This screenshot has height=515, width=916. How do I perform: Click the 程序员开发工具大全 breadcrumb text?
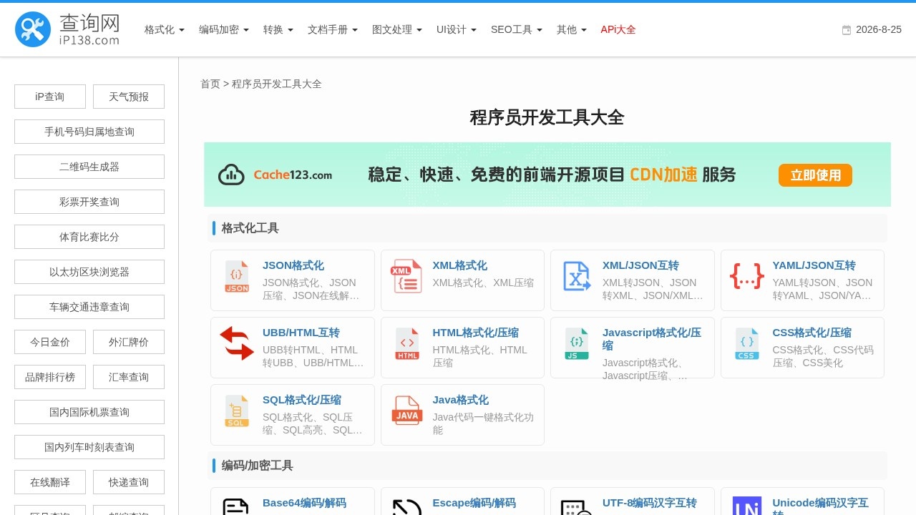point(277,84)
